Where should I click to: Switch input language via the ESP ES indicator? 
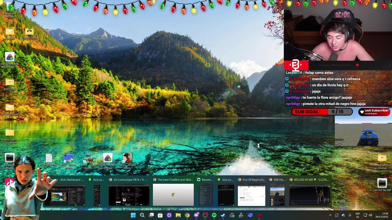pos(358,215)
